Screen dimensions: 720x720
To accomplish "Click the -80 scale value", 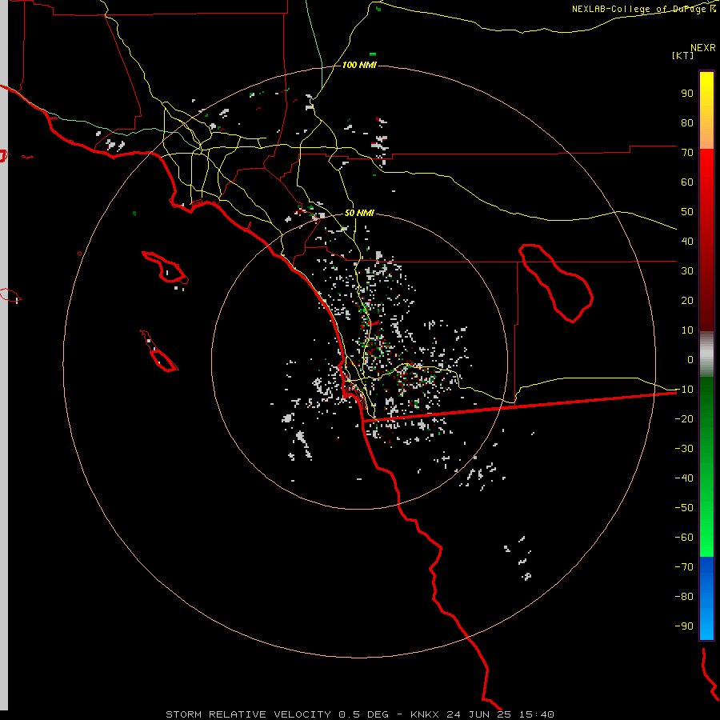I will click(x=684, y=597).
